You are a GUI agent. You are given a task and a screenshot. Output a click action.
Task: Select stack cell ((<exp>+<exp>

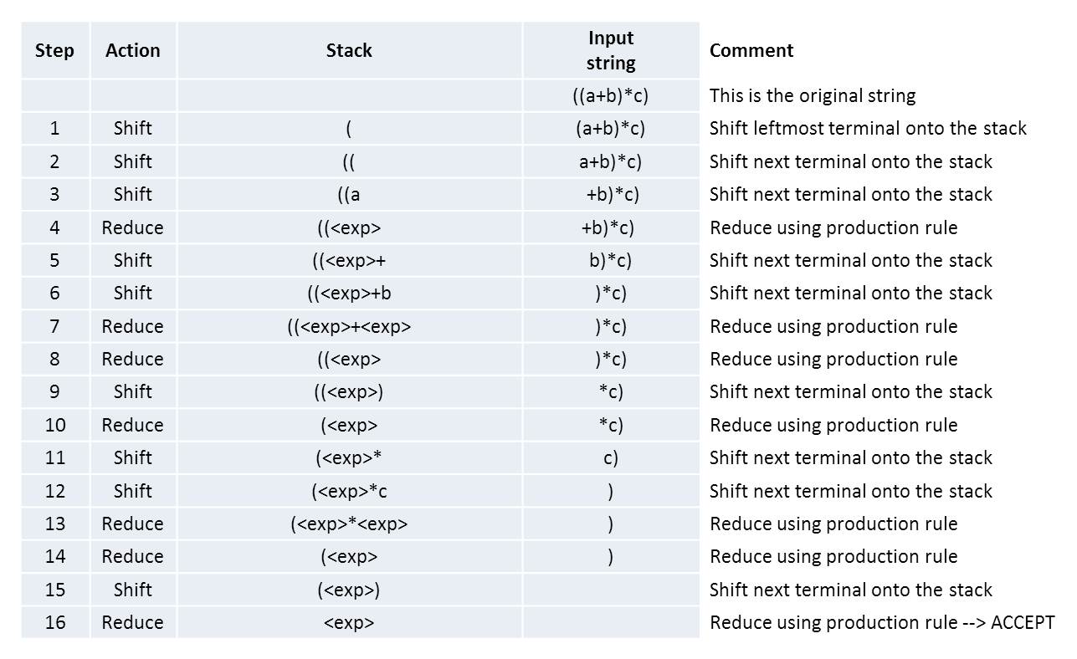350,326
